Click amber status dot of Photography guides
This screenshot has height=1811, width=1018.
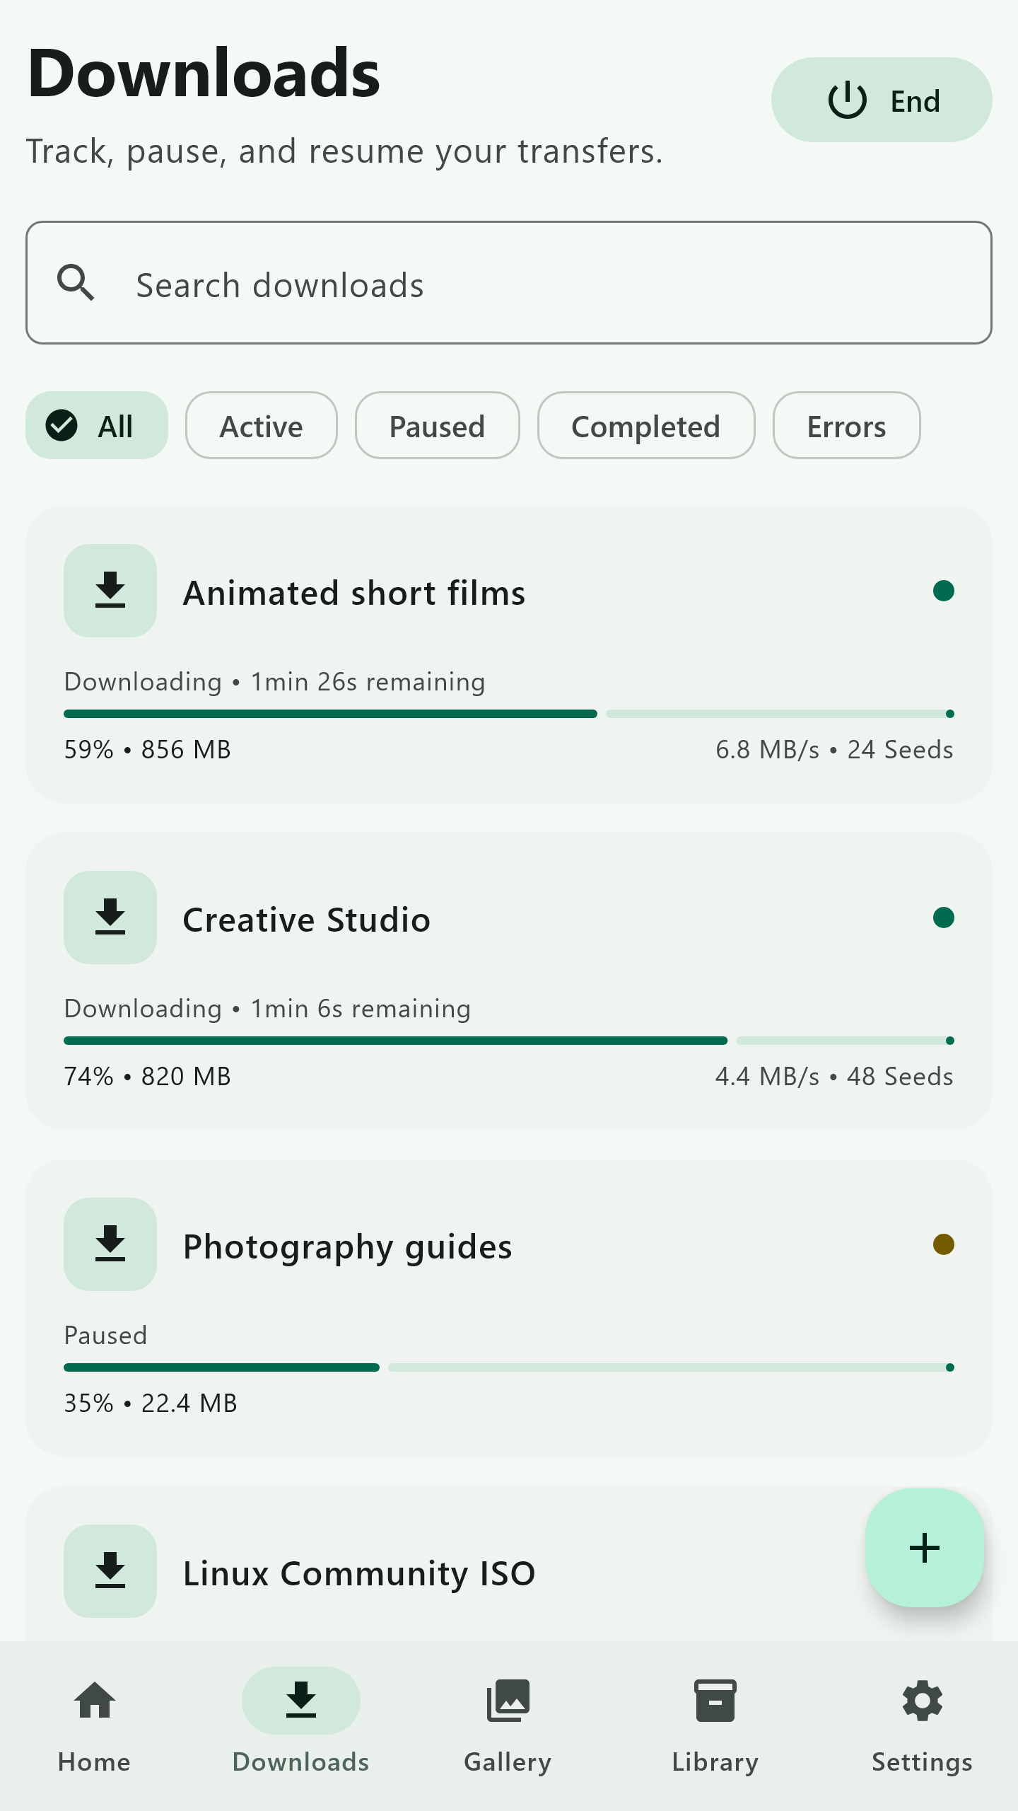[x=944, y=1244]
